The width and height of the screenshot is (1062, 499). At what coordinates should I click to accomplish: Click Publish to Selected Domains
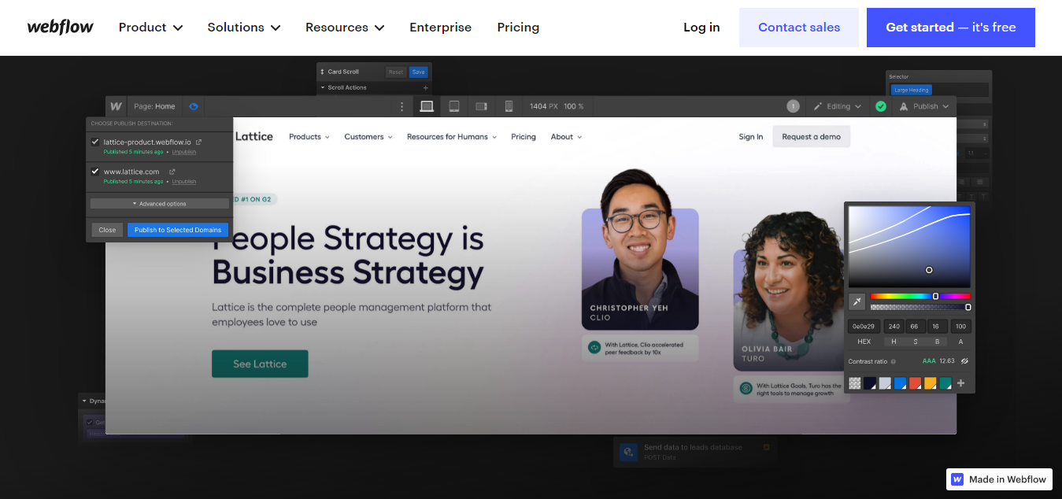point(178,230)
